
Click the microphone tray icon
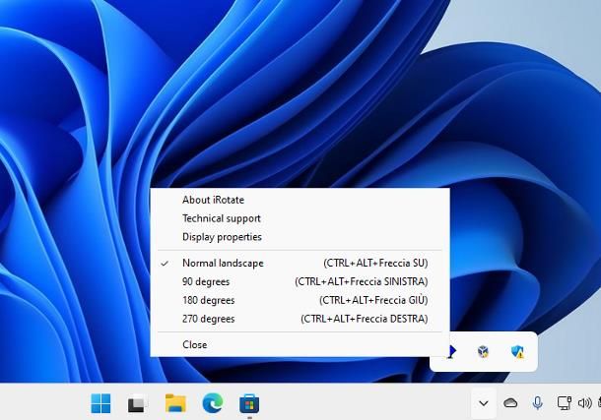pyautogui.click(x=537, y=403)
